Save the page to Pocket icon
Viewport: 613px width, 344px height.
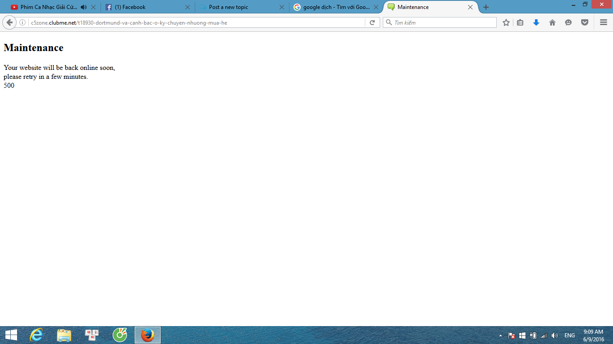pos(584,22)
